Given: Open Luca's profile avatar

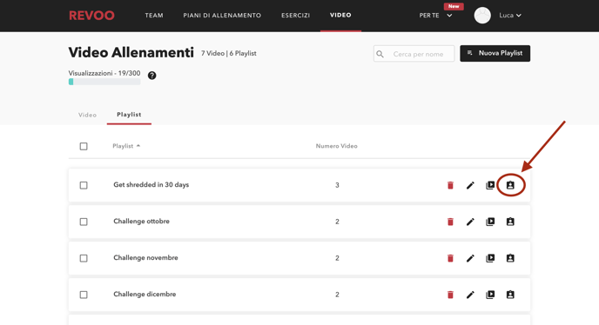Looking at the screenshot, I should tap(482, 16).
